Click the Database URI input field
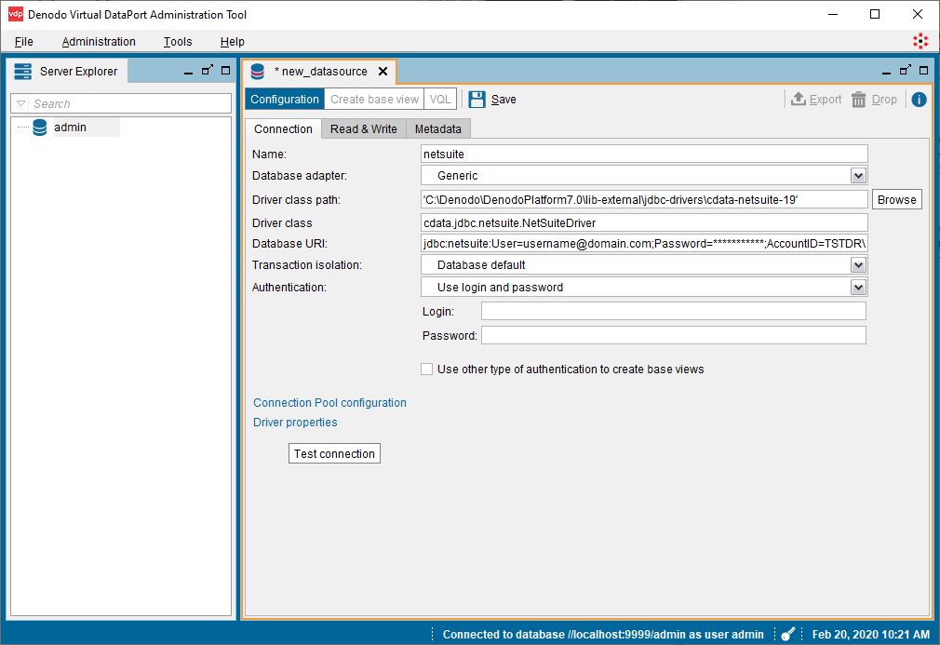 [644, 243]
